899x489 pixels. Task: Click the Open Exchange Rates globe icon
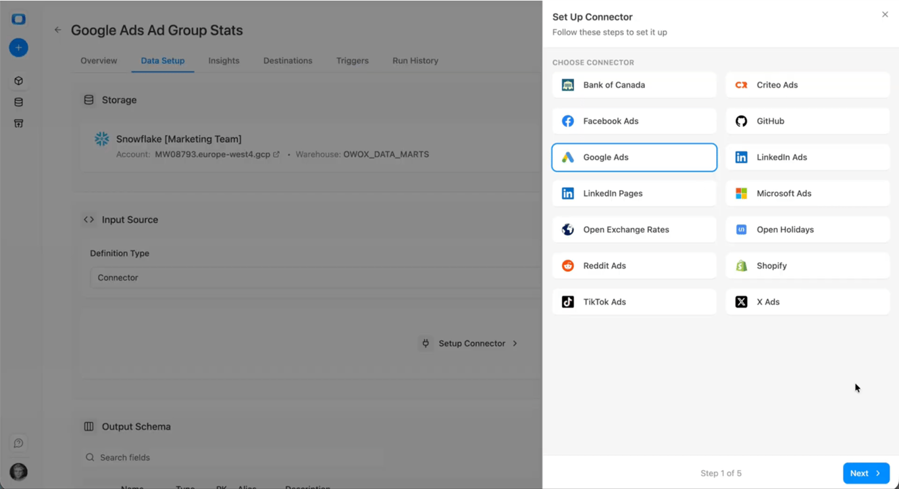click(x=568, y=229)
